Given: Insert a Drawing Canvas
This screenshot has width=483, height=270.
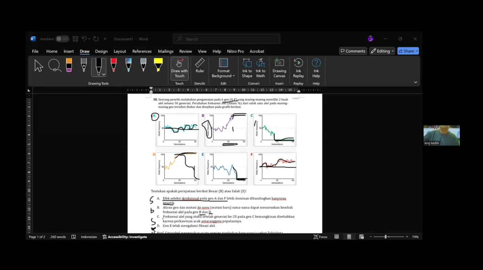Looking at the screenshot, I should (x=279, y=68).
